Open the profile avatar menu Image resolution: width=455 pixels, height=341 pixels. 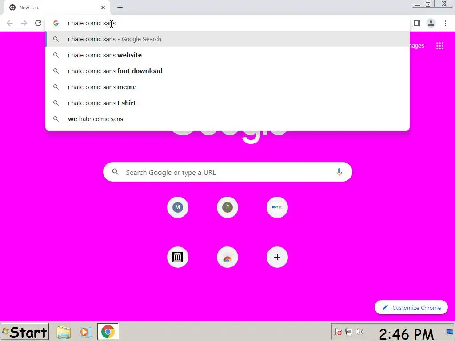coord(431,23)
